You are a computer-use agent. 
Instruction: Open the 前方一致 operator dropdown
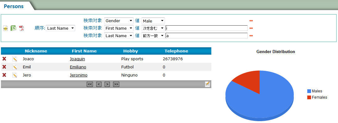pyautogui.click(x=153, y=36)
